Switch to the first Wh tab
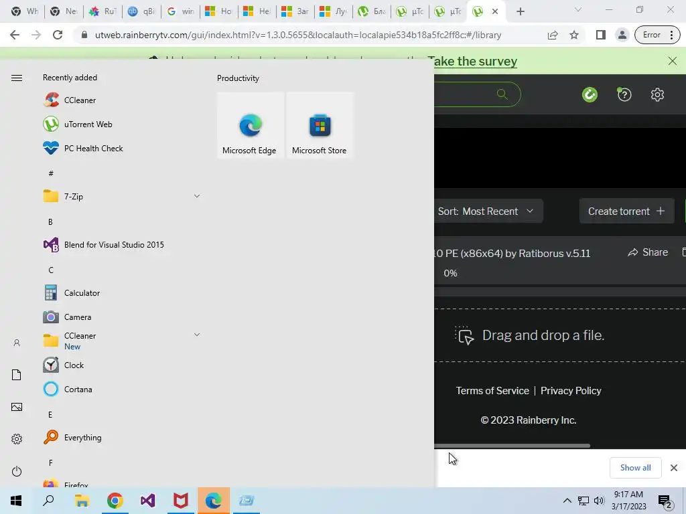This screenshot has height=514, width=686. (x=25, y=11)
